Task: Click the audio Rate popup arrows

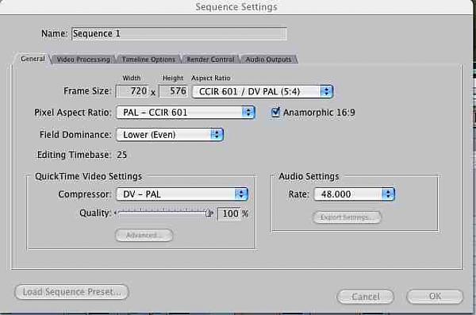Action: [388, 194]
